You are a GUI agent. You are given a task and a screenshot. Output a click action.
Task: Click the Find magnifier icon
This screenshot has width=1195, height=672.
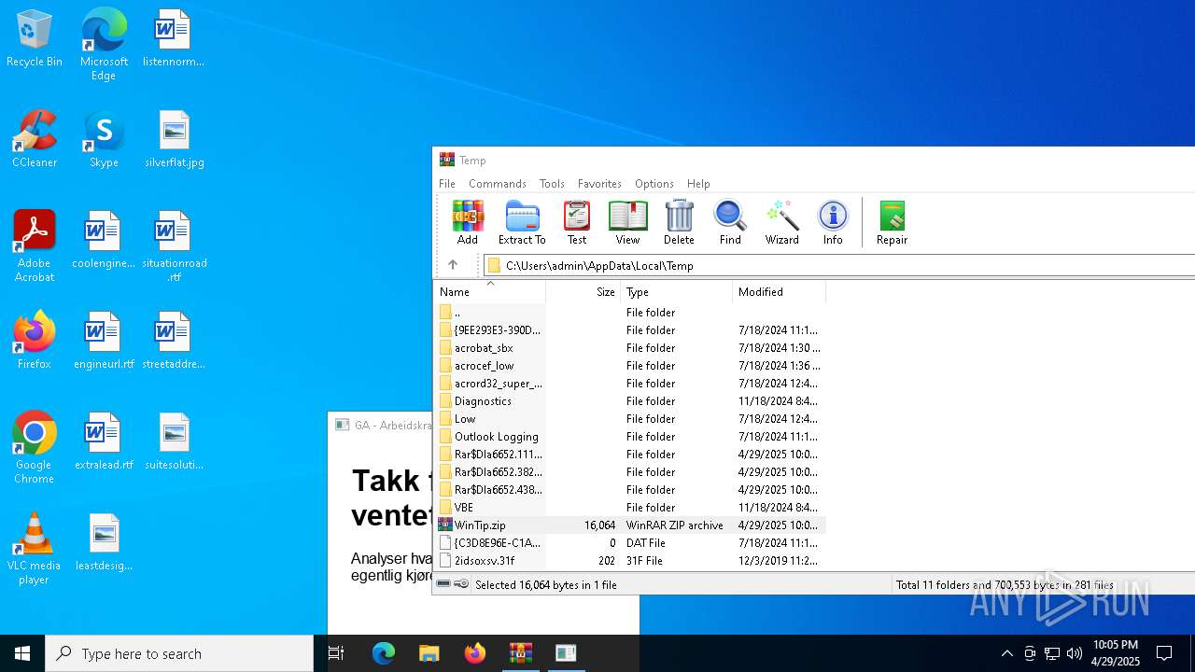pos(730,222)
